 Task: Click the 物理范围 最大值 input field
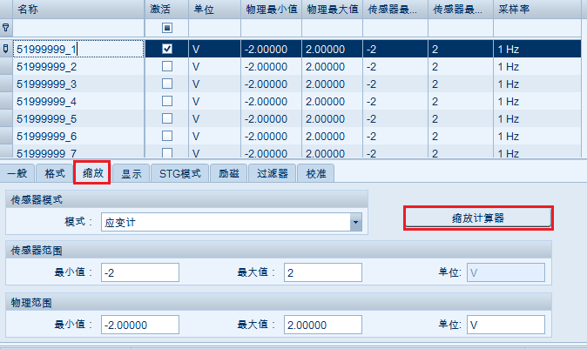pyautogui.click(x=323, y=325)
